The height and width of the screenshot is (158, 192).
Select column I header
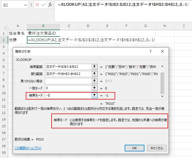click(x=183, y=26)
